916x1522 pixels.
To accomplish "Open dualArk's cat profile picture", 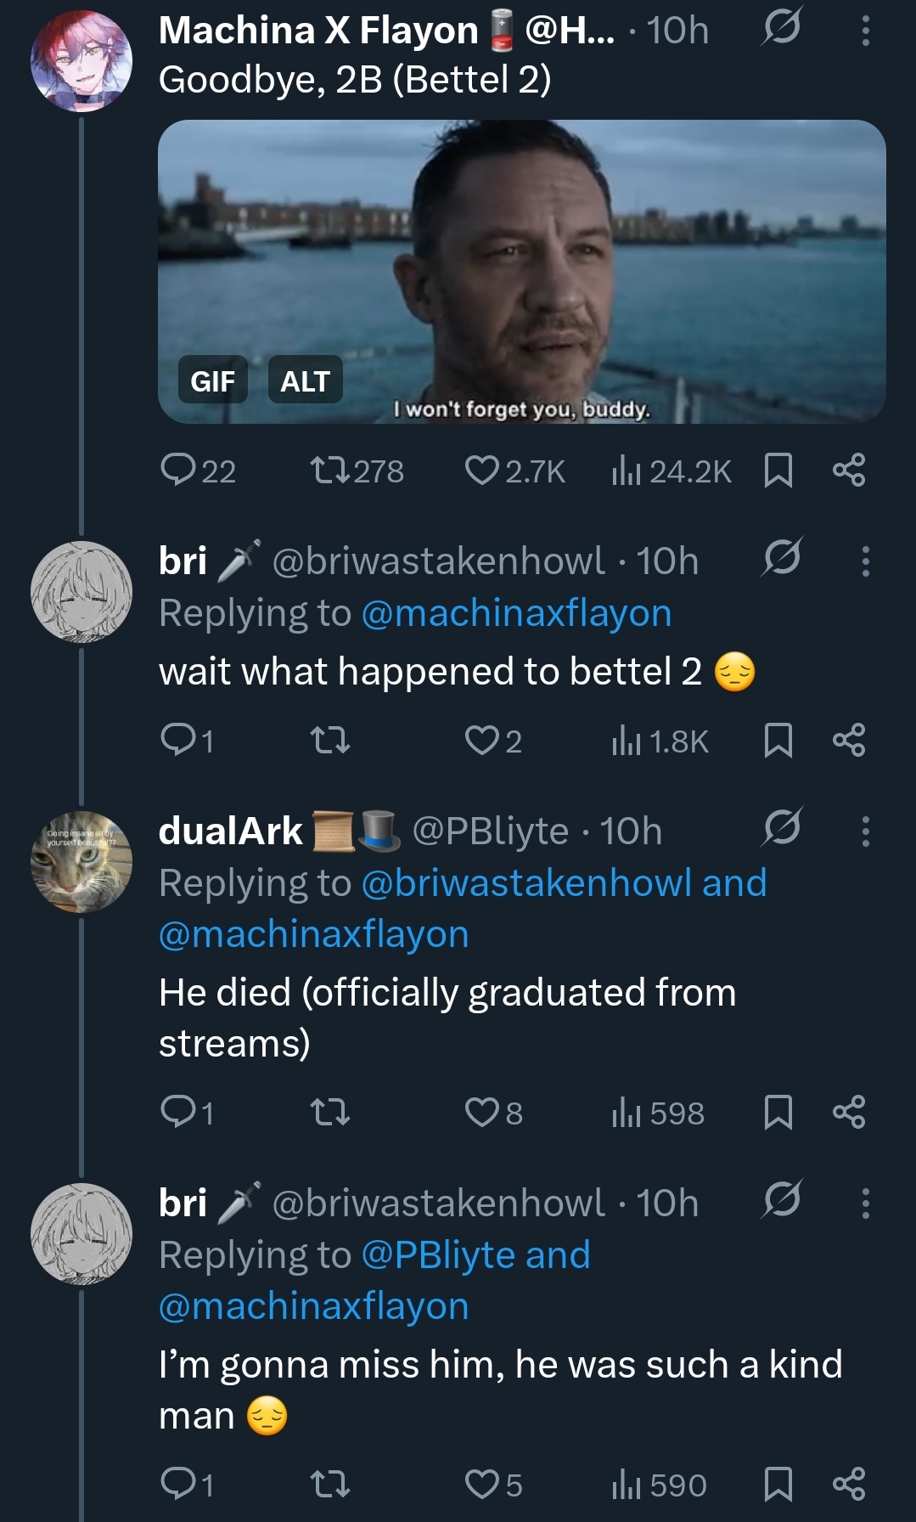I will [81, 862].
